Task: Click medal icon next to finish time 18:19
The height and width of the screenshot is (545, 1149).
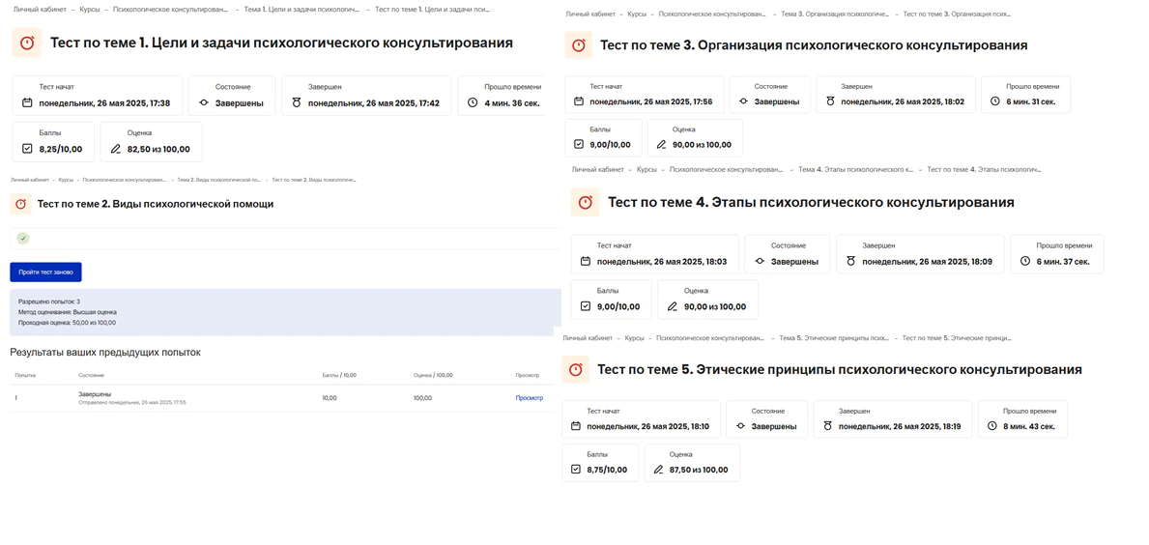Action: (828, 425)
